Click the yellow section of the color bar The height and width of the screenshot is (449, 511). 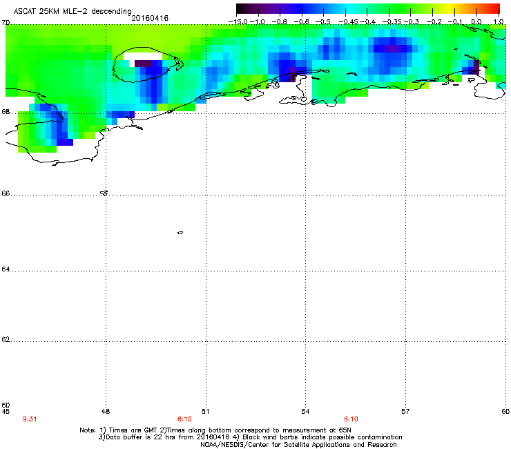coord(452,9)
